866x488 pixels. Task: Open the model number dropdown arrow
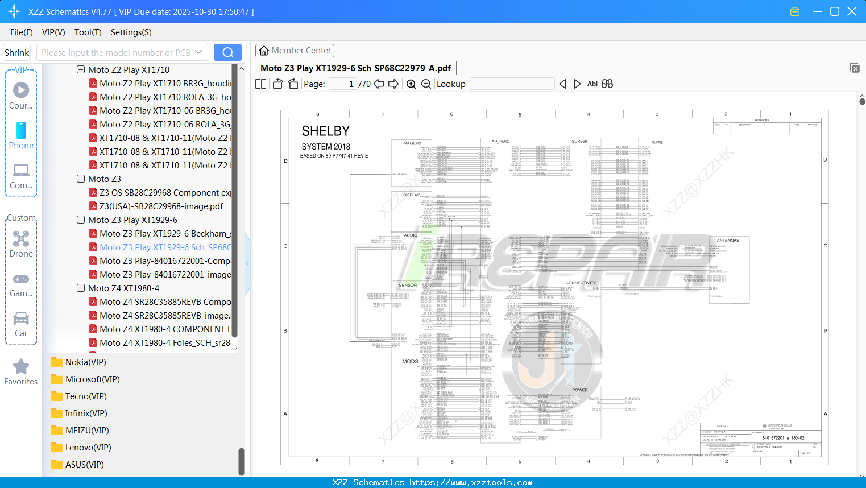pyautogui.click(x=198, y=52)
